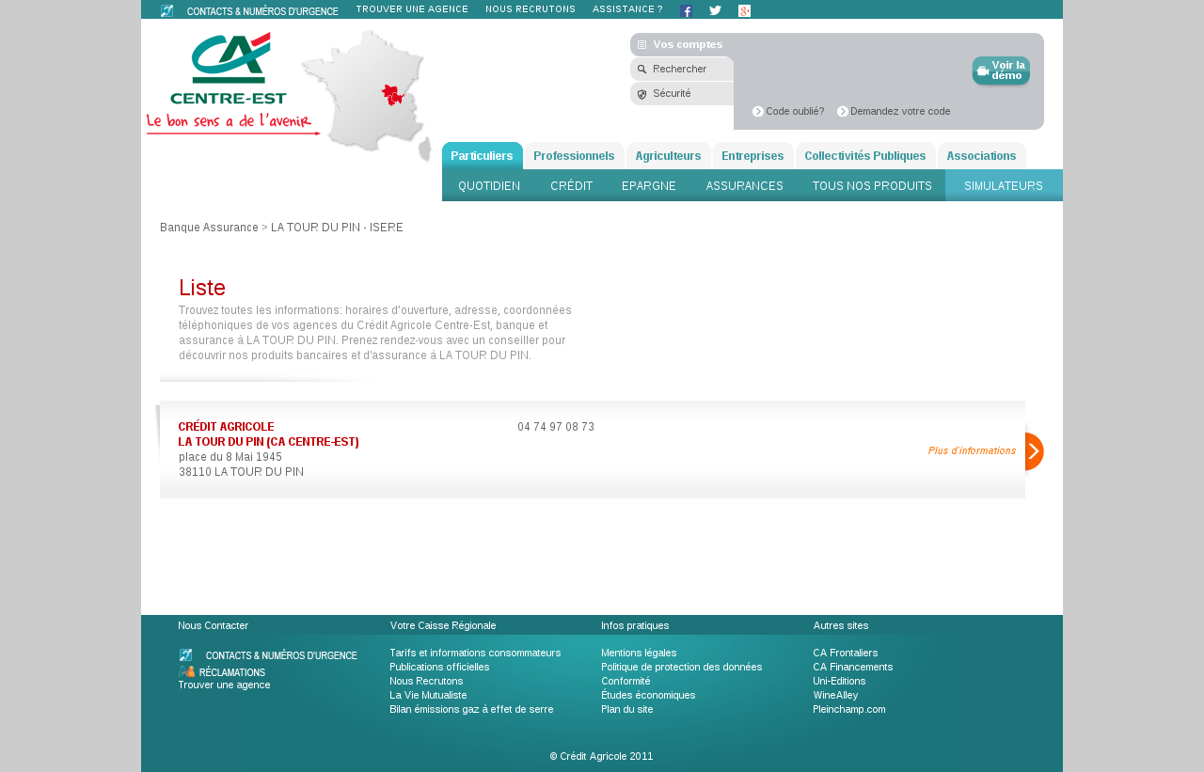Switch to the Associations tab
The height and width of the screenshot is (772, 1204).
pyautogui.click(x=981, y=156)
